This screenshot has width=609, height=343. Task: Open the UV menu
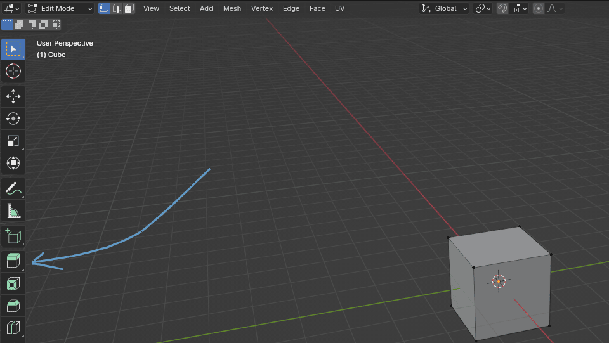340,8
